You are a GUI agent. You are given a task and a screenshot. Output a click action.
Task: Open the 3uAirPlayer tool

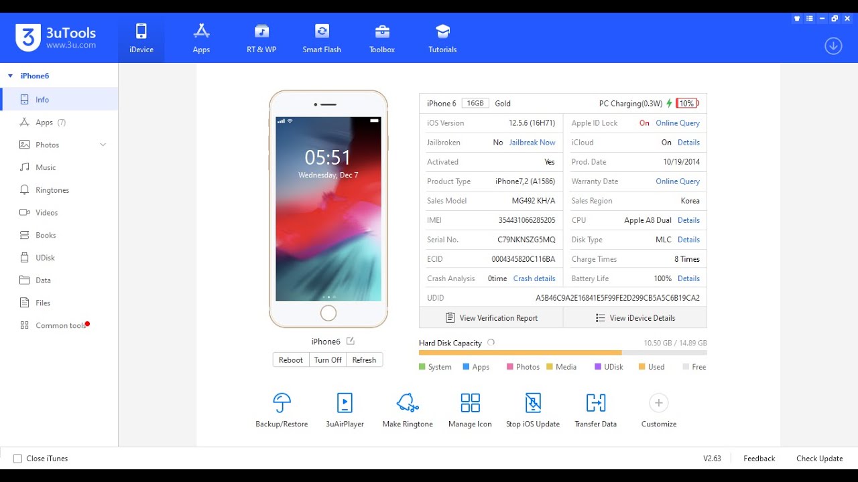pos(345,410)
